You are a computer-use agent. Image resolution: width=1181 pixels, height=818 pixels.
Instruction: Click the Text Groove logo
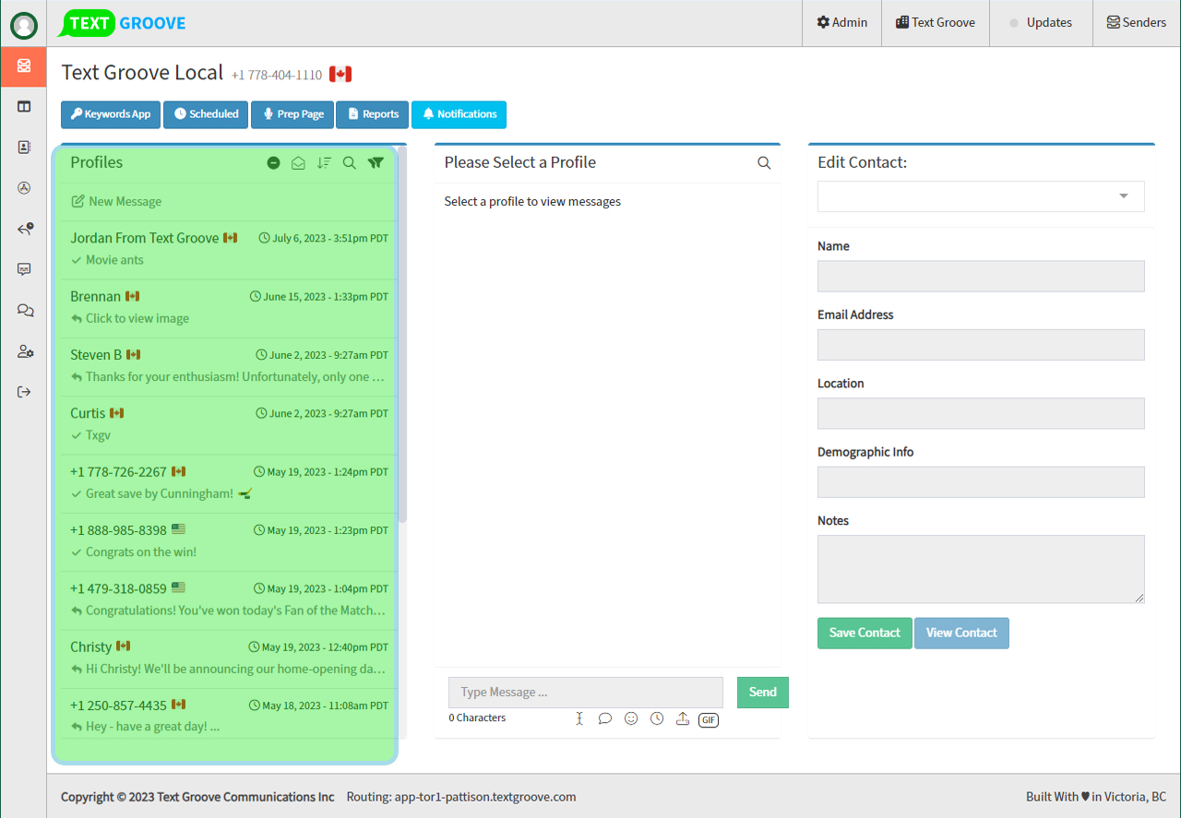(122, 23)
